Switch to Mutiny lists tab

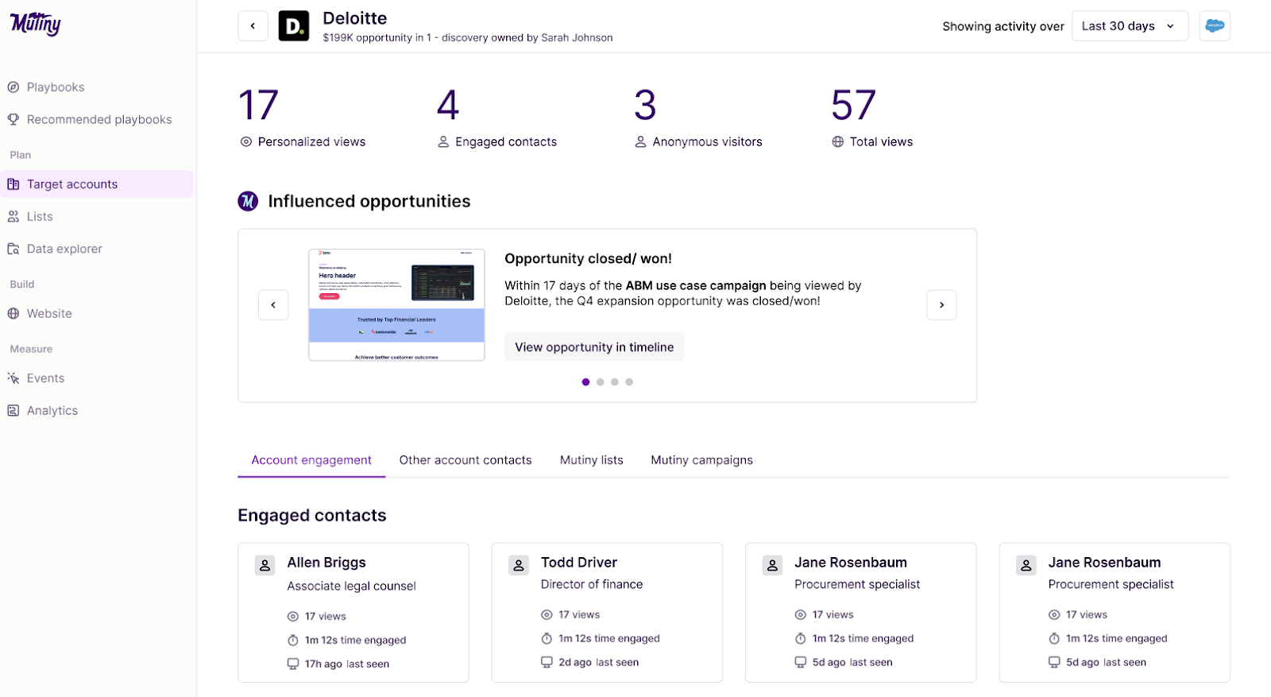[592, 460]
